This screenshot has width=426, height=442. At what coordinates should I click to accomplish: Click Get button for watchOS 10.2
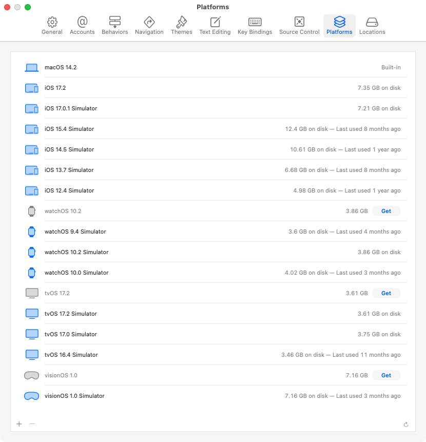click(x=386, y=211)
